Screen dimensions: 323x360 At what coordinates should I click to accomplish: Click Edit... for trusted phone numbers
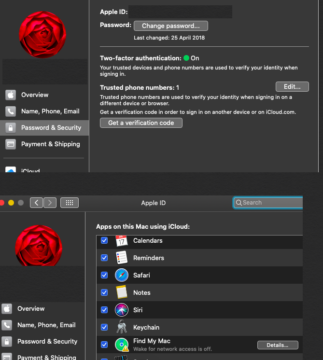coord(292,87)
